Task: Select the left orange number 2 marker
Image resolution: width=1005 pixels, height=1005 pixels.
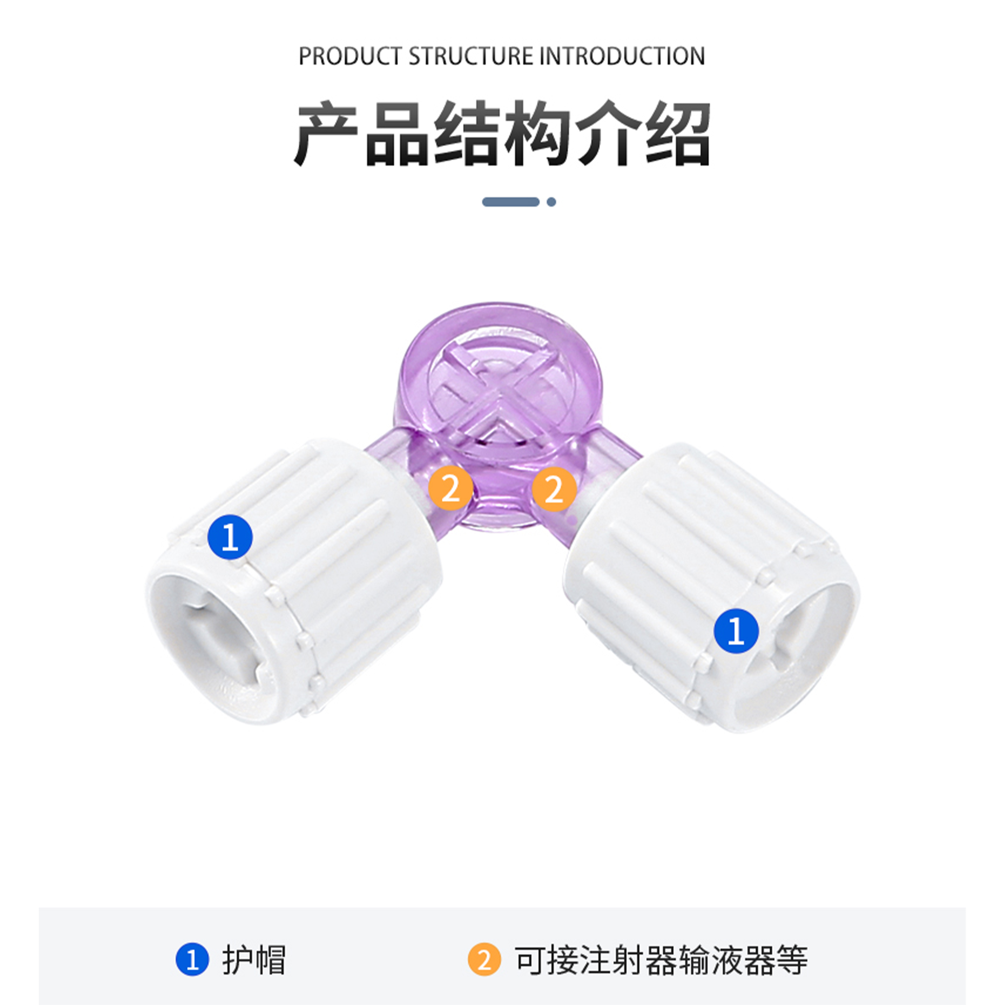Action: pyautogui.click(x=450, y=490)
